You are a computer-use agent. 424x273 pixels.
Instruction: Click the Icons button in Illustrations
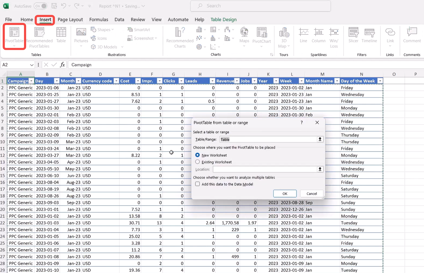(x=99, y=38)
